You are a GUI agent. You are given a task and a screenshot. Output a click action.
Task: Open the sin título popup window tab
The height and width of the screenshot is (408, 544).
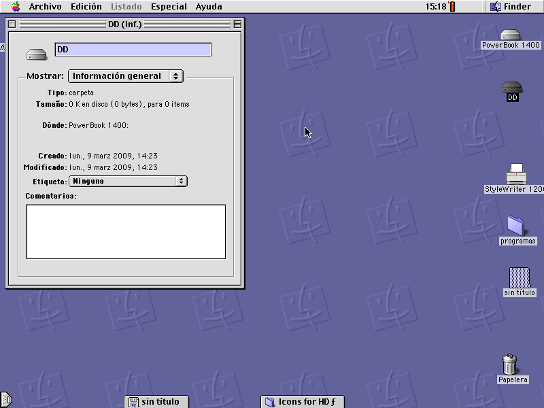156,402
